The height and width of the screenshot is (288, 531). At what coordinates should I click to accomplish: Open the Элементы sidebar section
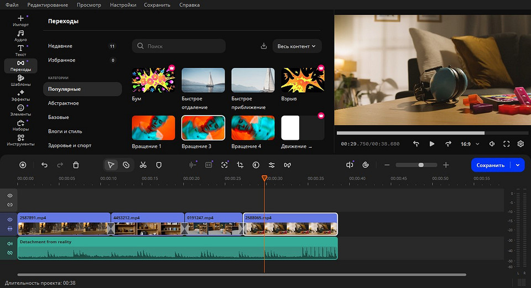20,111
